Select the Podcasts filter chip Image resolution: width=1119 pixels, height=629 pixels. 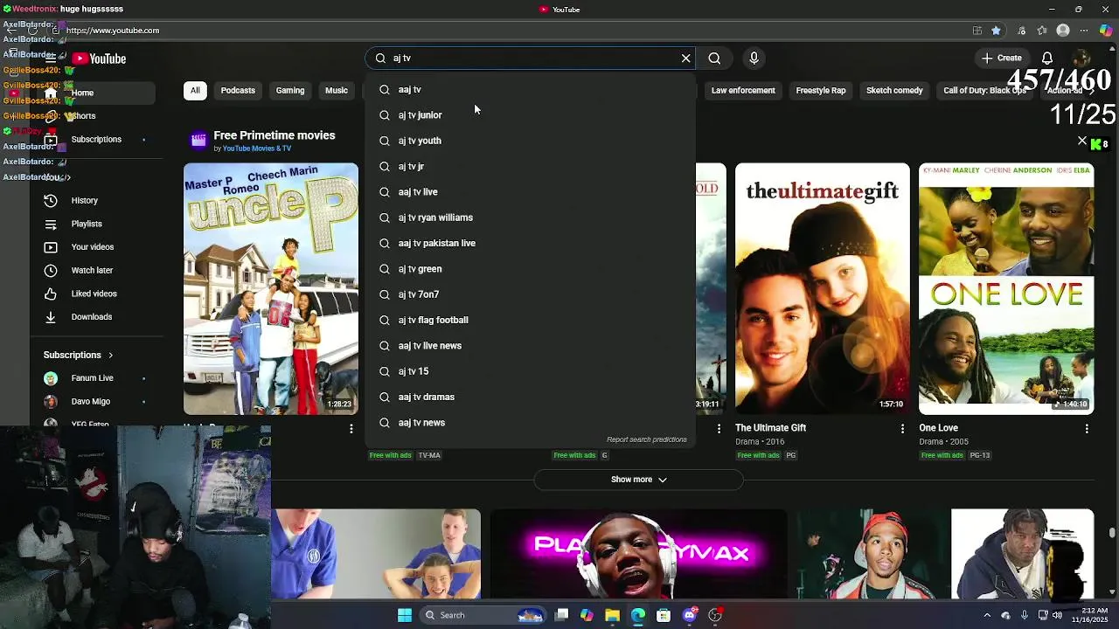(x=238, y=91)
